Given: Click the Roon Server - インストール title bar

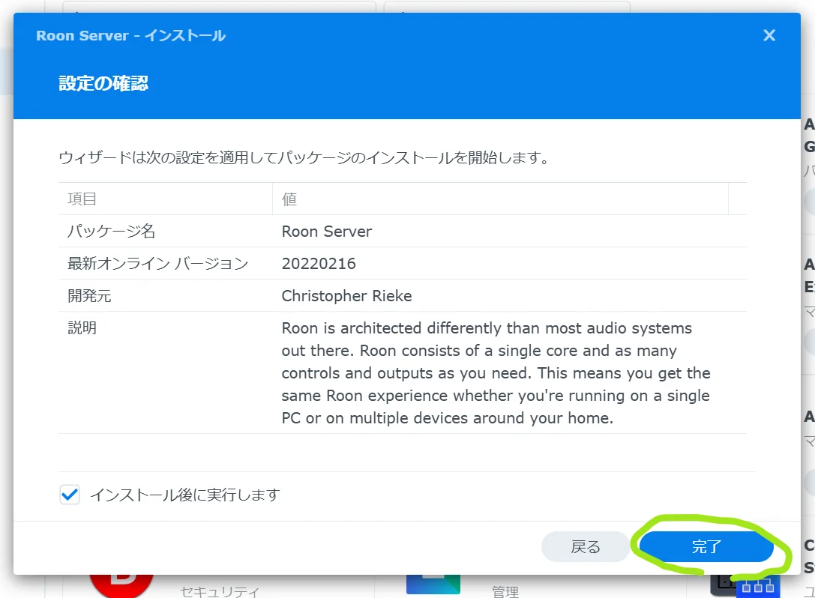Looking at the screenshot, I should point(131,35).
